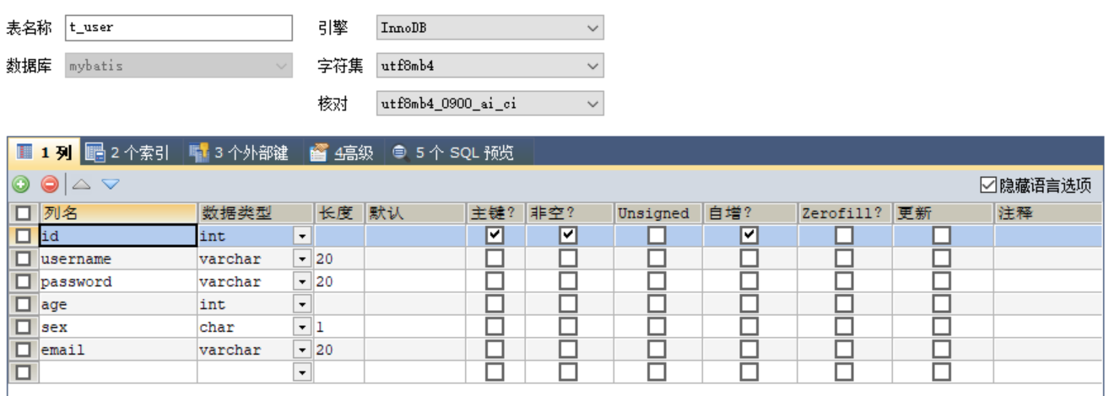1109x396 pixels.
Task: Open the 字符集 utf8mb4 dropdown
Action: click(x=592, y=66)
